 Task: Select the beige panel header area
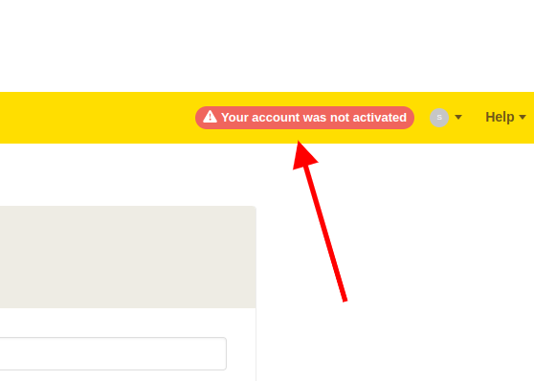pos(127,257)
